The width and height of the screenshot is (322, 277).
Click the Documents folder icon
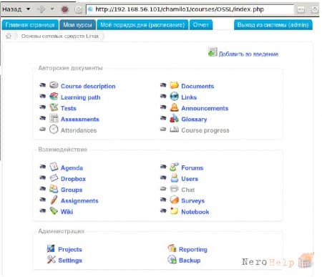(174, 85)
